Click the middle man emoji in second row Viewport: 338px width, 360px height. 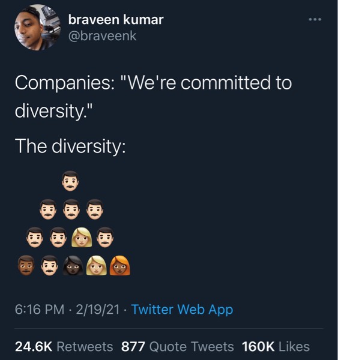71,209
